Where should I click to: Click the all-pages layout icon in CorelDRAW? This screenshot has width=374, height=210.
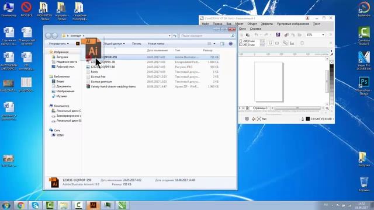(x=285, y=43)
